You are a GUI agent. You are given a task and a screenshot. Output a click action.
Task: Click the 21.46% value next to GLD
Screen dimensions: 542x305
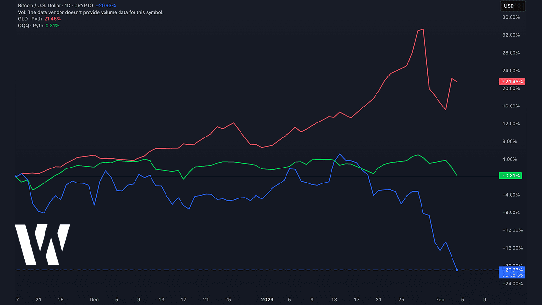tap(52, 18)
